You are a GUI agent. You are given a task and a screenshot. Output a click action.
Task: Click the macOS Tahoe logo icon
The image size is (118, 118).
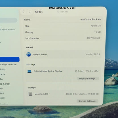(29, 54)
